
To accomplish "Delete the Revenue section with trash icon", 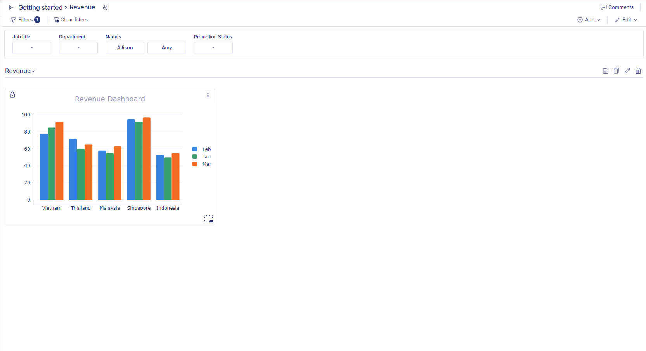I will (x=638, y=71).
